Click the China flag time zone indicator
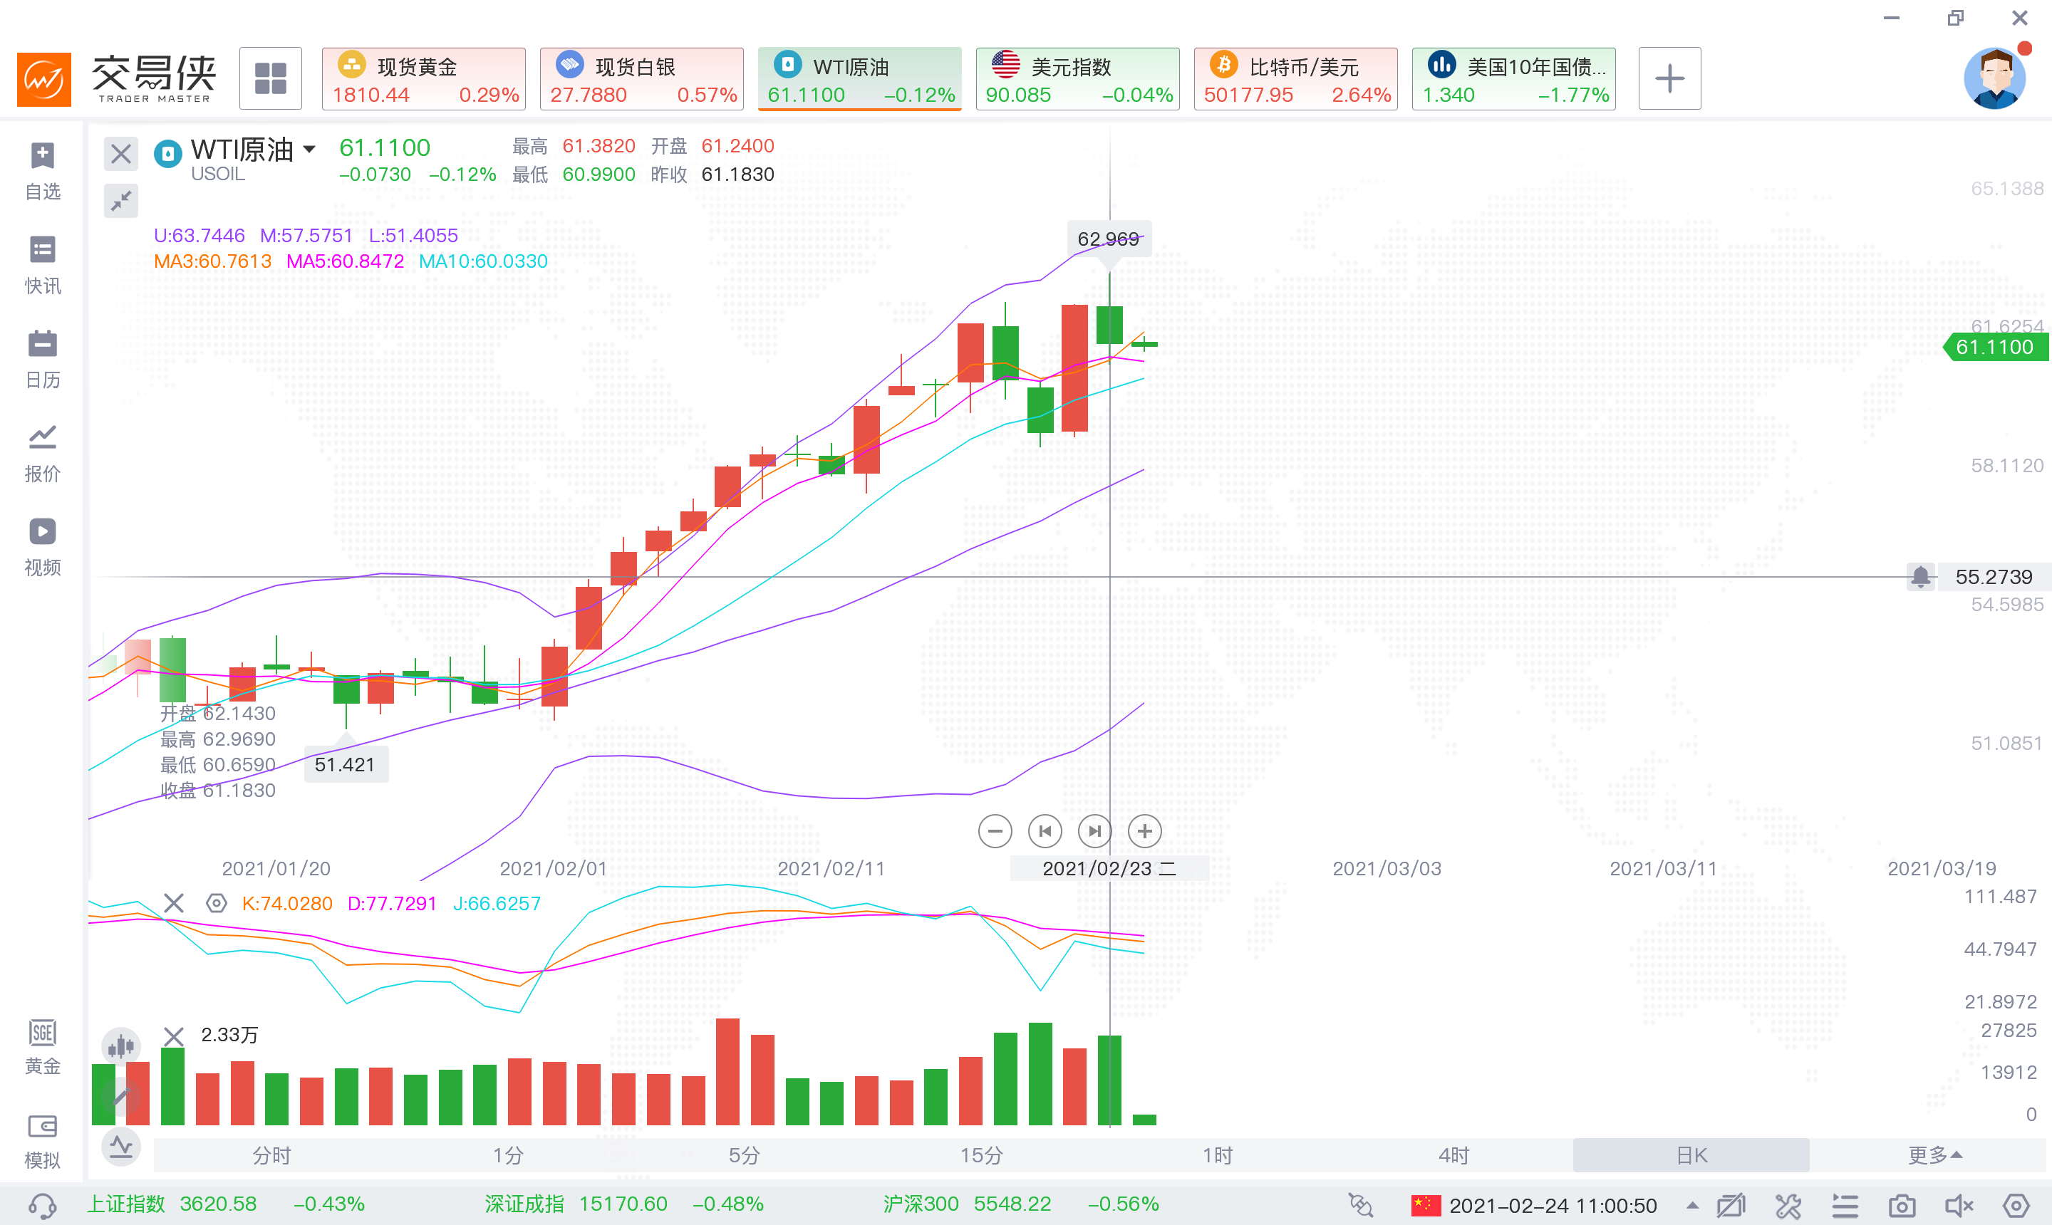This screenshot has width=2052, height=1225. point(1425,1205)
